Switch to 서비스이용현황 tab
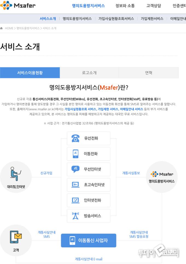 coord(30,73)
